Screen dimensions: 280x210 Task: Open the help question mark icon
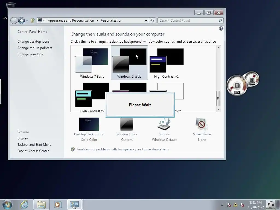coord(221,28)
